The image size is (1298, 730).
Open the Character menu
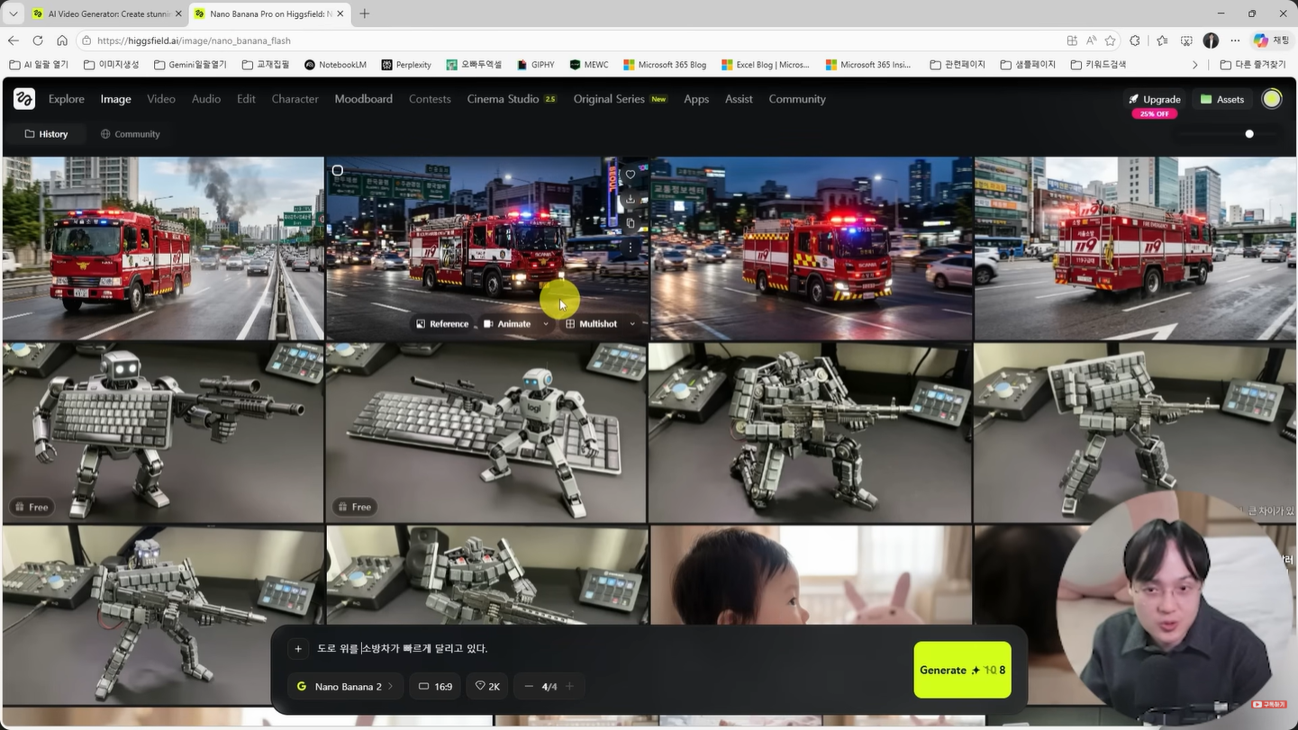pos(295,99)
